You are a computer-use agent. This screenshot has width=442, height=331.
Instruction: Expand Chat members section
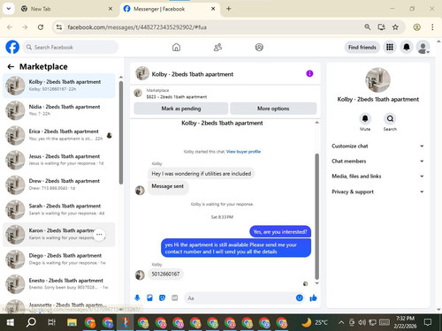pyautogui.click(x=378, y=161)
